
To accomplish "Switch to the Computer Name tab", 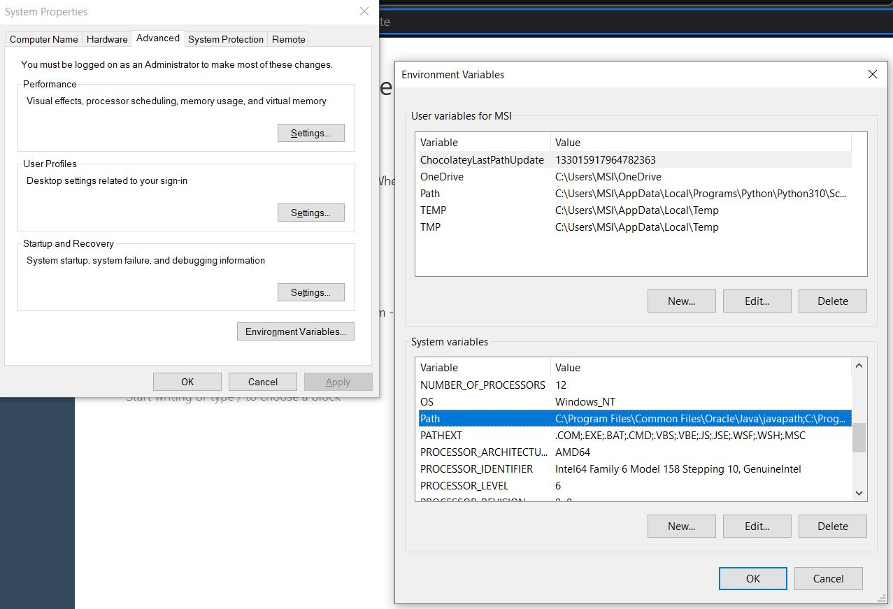I will (43, 39).
